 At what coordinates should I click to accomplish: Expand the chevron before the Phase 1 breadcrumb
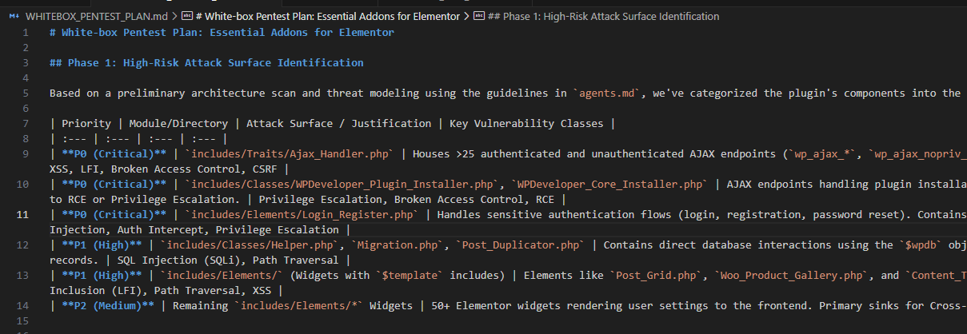click(466, 16)
